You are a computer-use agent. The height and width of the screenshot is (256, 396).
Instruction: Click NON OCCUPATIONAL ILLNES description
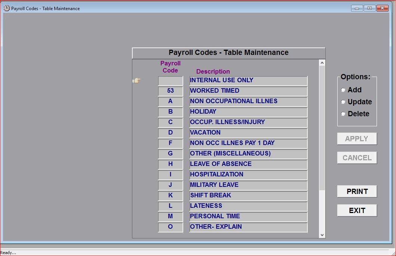pos(249,102)
